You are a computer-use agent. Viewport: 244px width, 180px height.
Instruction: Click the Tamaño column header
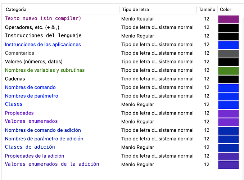tap(207, 9)
